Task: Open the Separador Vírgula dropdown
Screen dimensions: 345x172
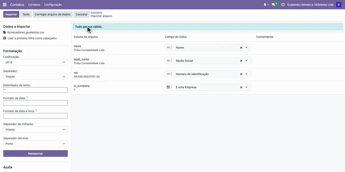Action: 35,77
